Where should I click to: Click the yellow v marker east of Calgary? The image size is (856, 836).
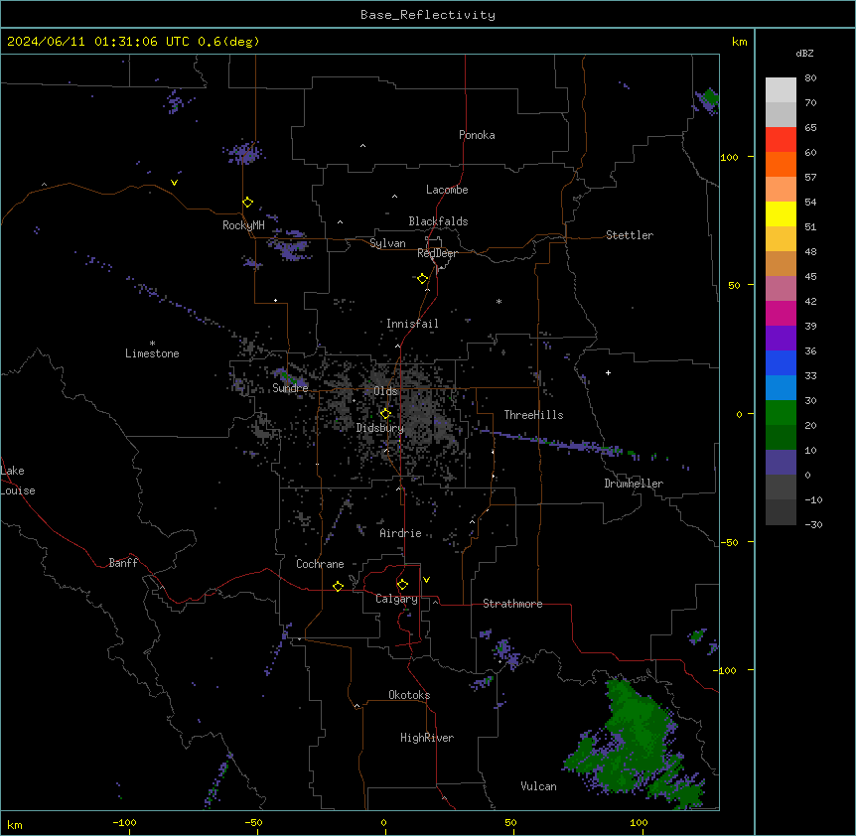tap(426, 580)
